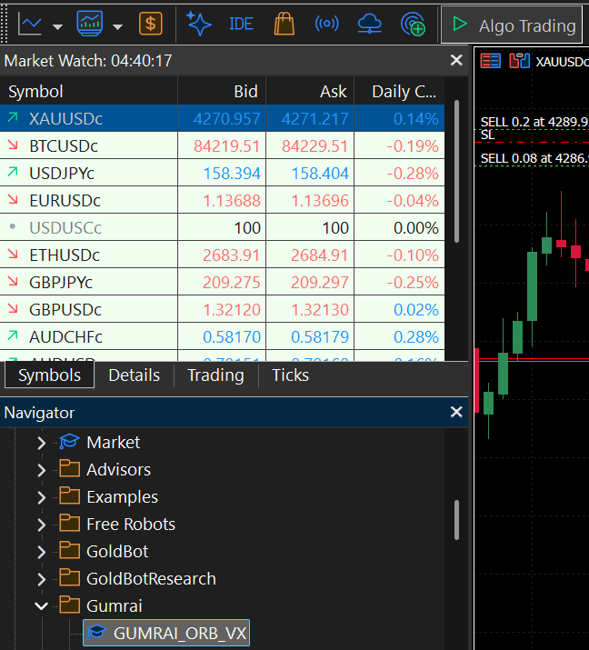Image resolution: width=589 pixels, height=650 pixels.
Task: Expand the GoldBot folder
Action: pos(41,552)
